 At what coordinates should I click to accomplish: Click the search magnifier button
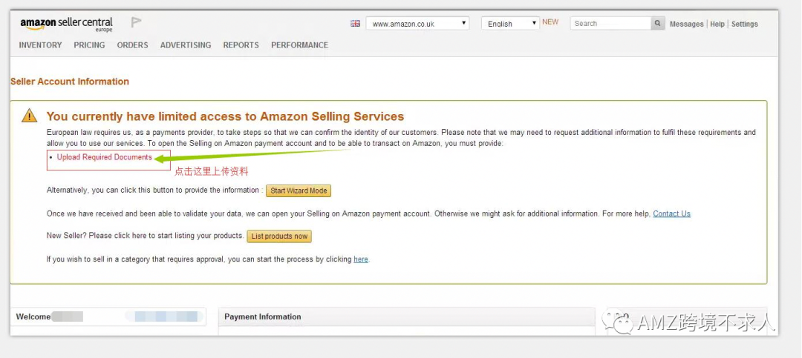click(657, 24)
